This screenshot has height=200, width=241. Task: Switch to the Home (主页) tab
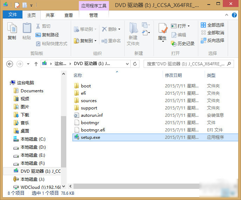32,15
